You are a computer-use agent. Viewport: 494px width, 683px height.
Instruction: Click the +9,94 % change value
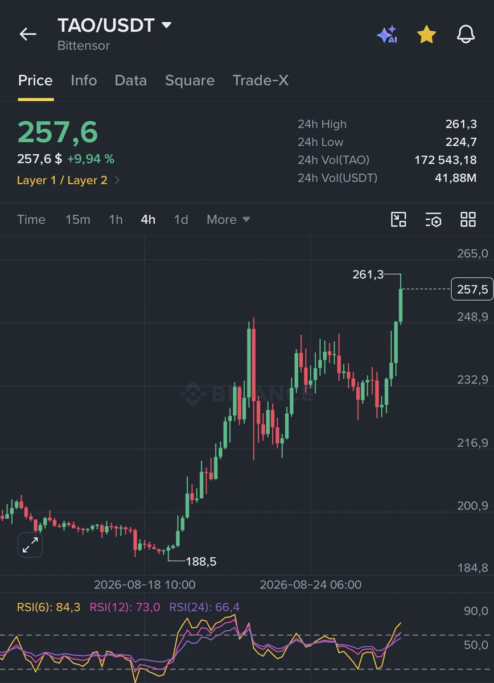(90, 159)
